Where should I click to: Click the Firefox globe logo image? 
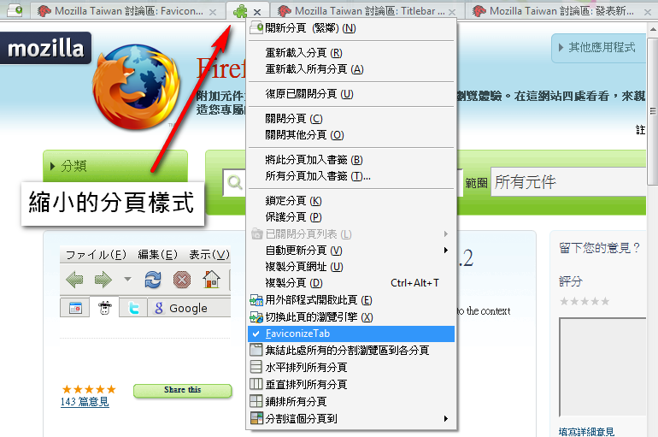[137, 87]
